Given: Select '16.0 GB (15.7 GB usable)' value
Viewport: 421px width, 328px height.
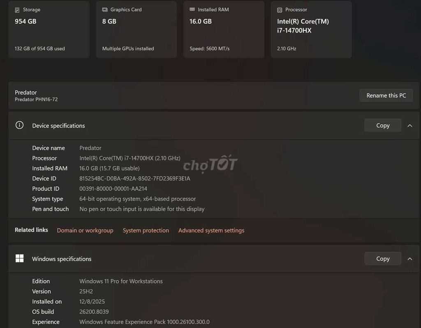Looking at the screenshot, I should pos(109,168).
